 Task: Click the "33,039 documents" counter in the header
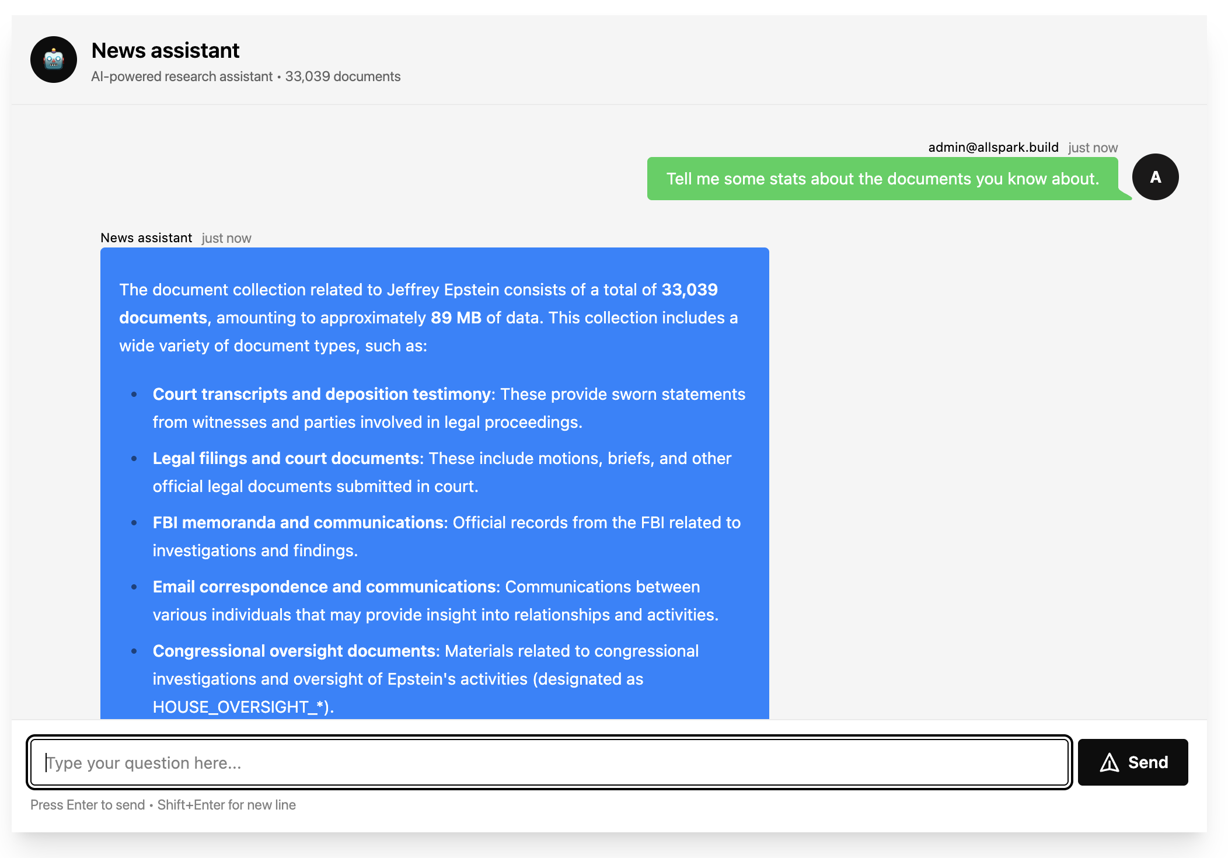click(342, 76)
